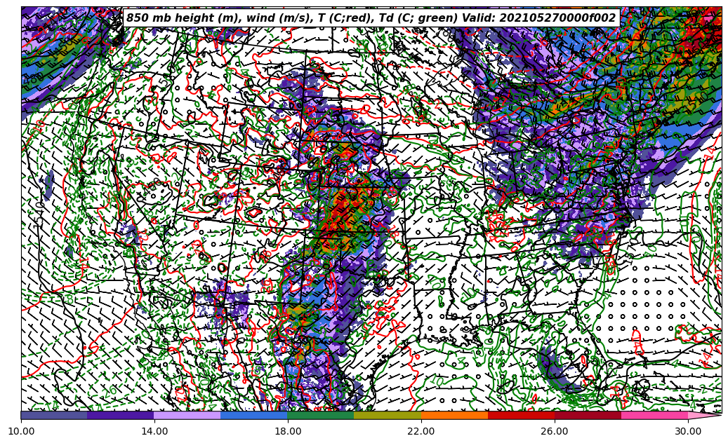Click the green 18–20 colorbar segment
The height and width of the screenshot is (443, 728).
pos(321,415)
